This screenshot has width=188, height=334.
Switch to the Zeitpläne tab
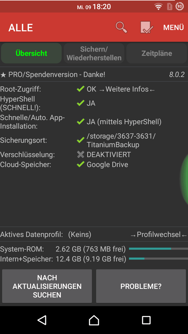click(x=157, y=53)
